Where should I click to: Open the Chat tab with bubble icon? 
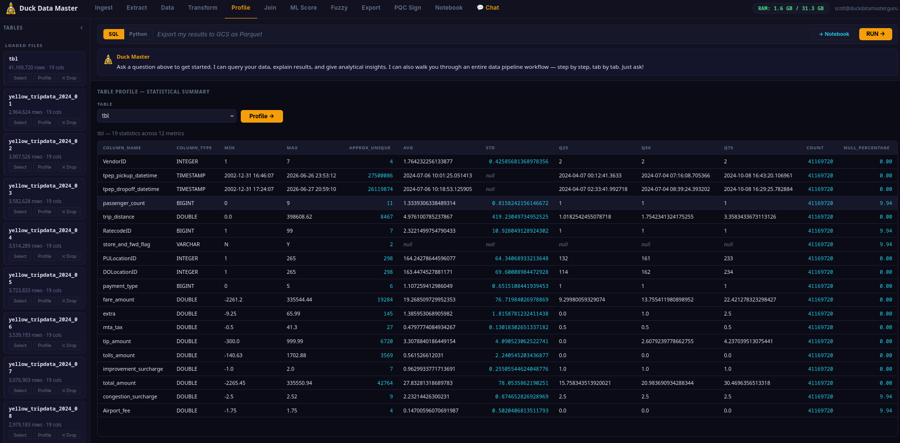(x=488, y=8)
